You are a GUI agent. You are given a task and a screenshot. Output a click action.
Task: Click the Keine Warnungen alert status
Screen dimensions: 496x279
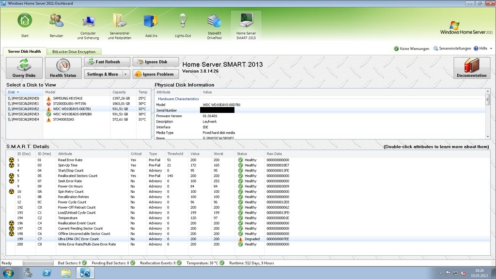click(x=412, y=49)
